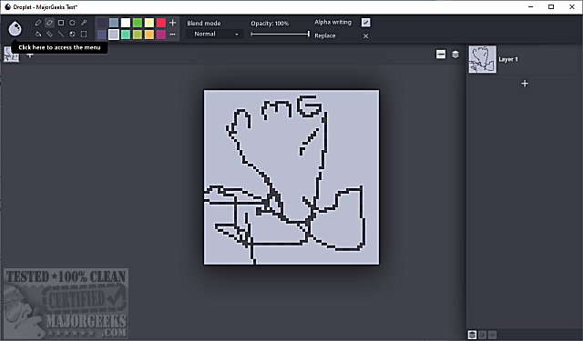Select the Ellipse shape tool
The image size is (583, 341).
coord(73,23)
